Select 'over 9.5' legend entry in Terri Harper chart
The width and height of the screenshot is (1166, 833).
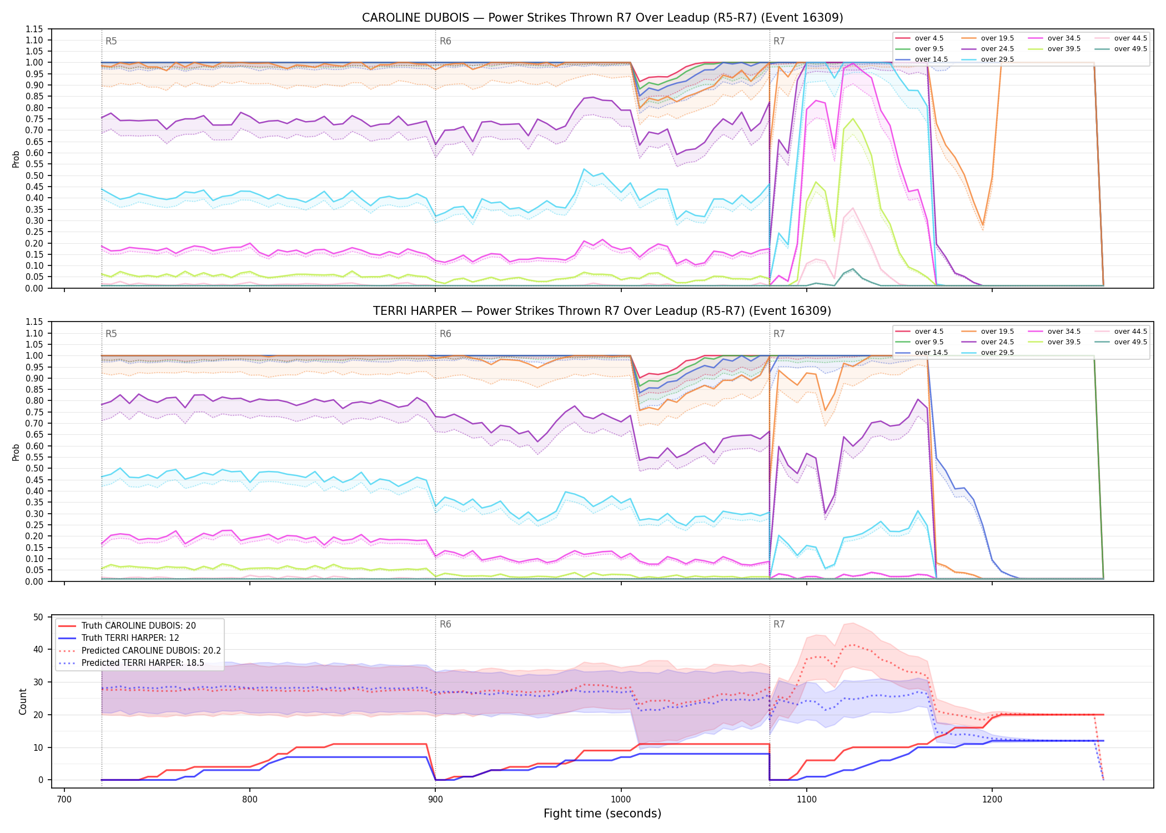click(919, 342)
